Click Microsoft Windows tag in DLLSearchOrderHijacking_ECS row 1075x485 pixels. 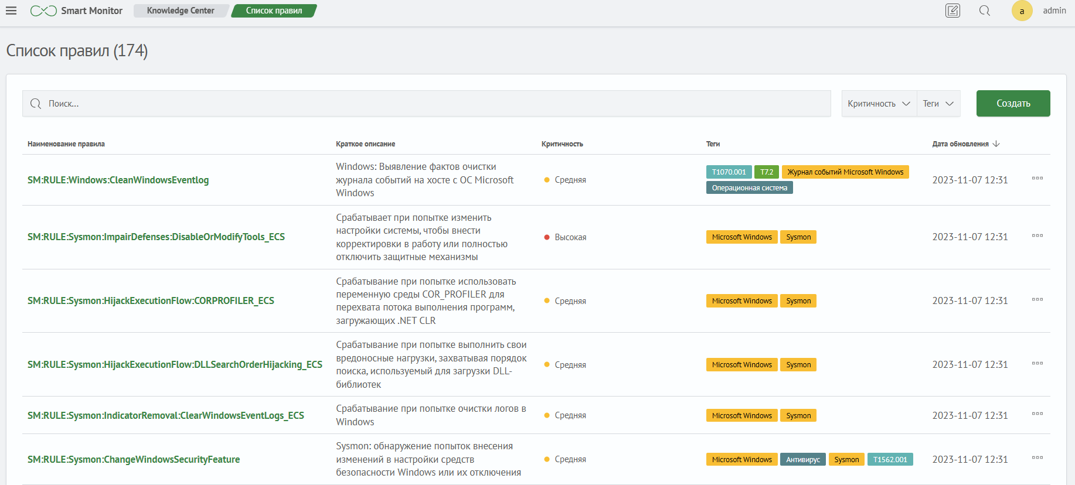(742, 364)
